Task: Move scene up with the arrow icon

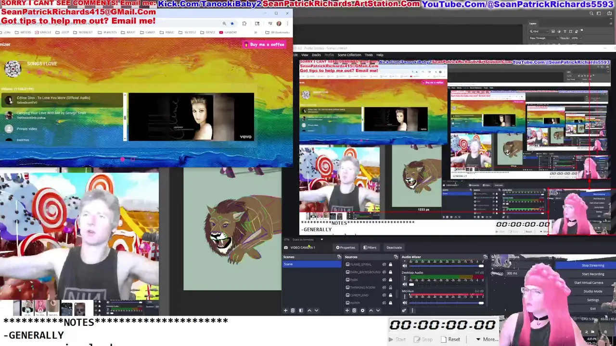Action: click(x=309, y=310)
